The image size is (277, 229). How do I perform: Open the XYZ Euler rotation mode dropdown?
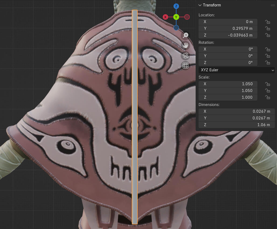[x=237, y=70]
